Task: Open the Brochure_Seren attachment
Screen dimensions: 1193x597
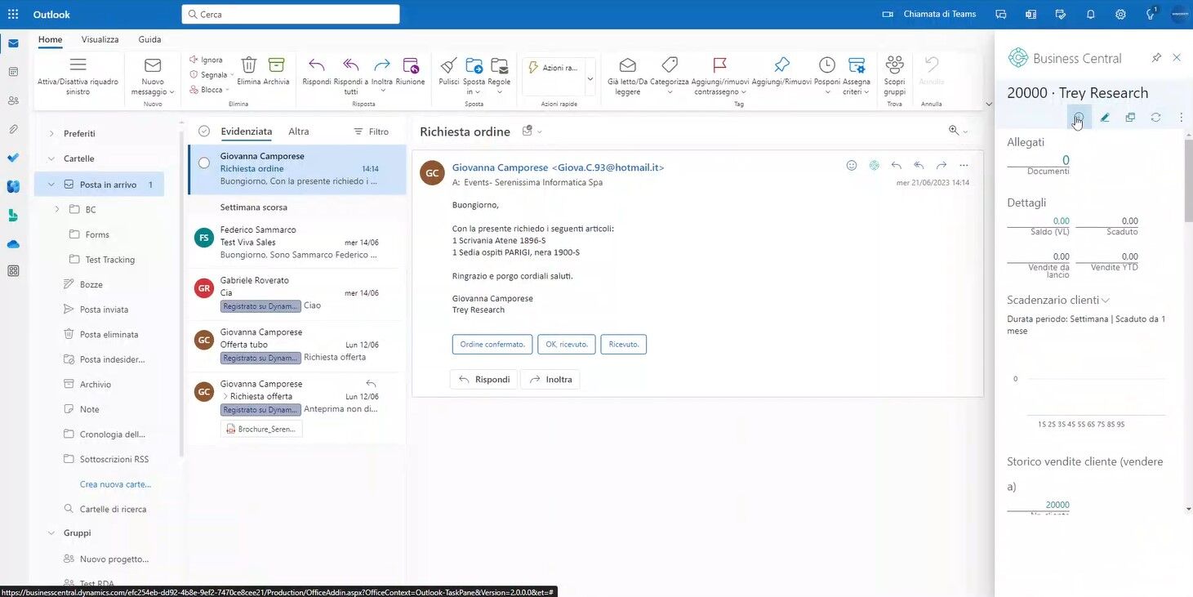Action: point(261,428)
